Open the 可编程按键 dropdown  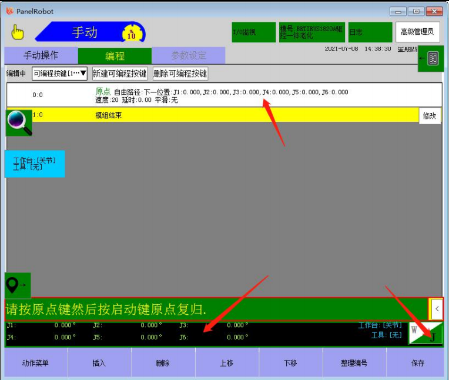59,74
